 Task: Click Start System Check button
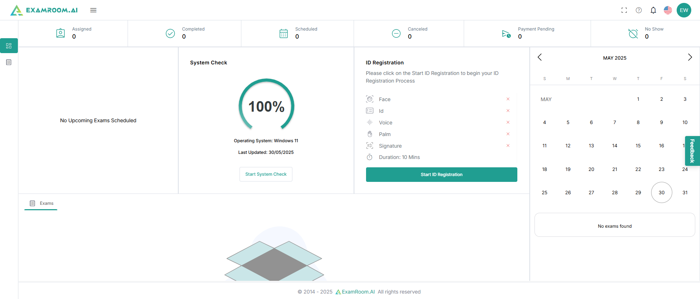coord(266,174)
